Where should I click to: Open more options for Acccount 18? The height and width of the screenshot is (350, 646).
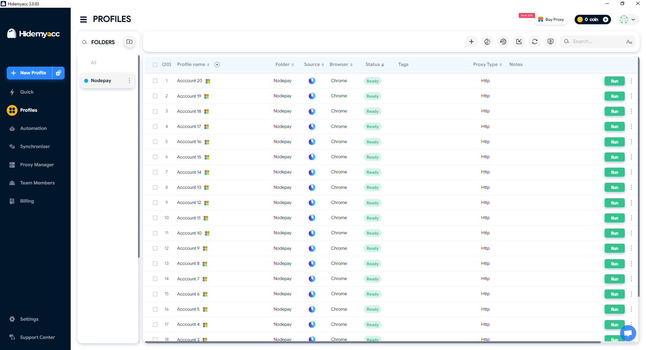coord(631,111)
